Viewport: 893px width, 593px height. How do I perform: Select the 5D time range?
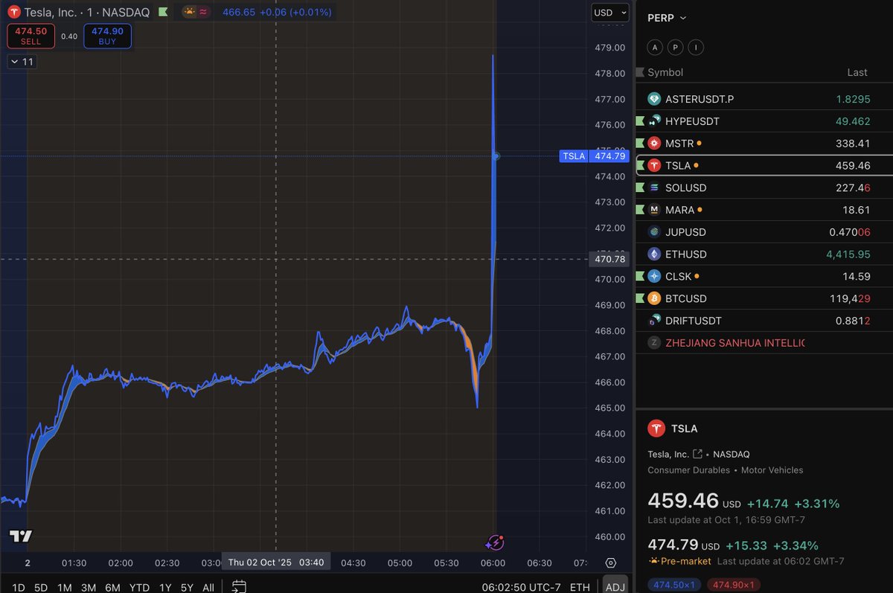tap(41, 587)
